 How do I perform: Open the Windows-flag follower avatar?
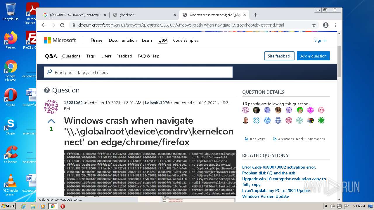point(311,120)
